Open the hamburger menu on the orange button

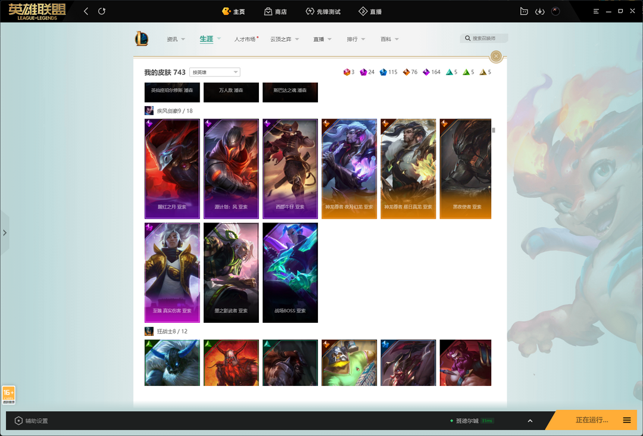pos(626,420)
